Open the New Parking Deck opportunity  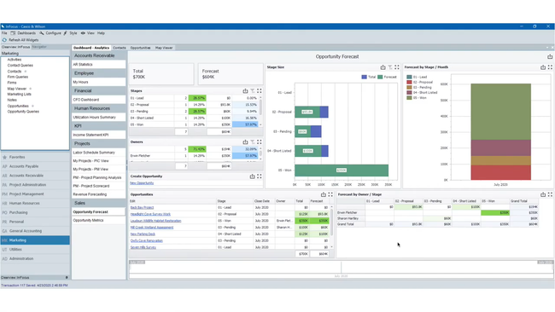click(x=143, y=234)
